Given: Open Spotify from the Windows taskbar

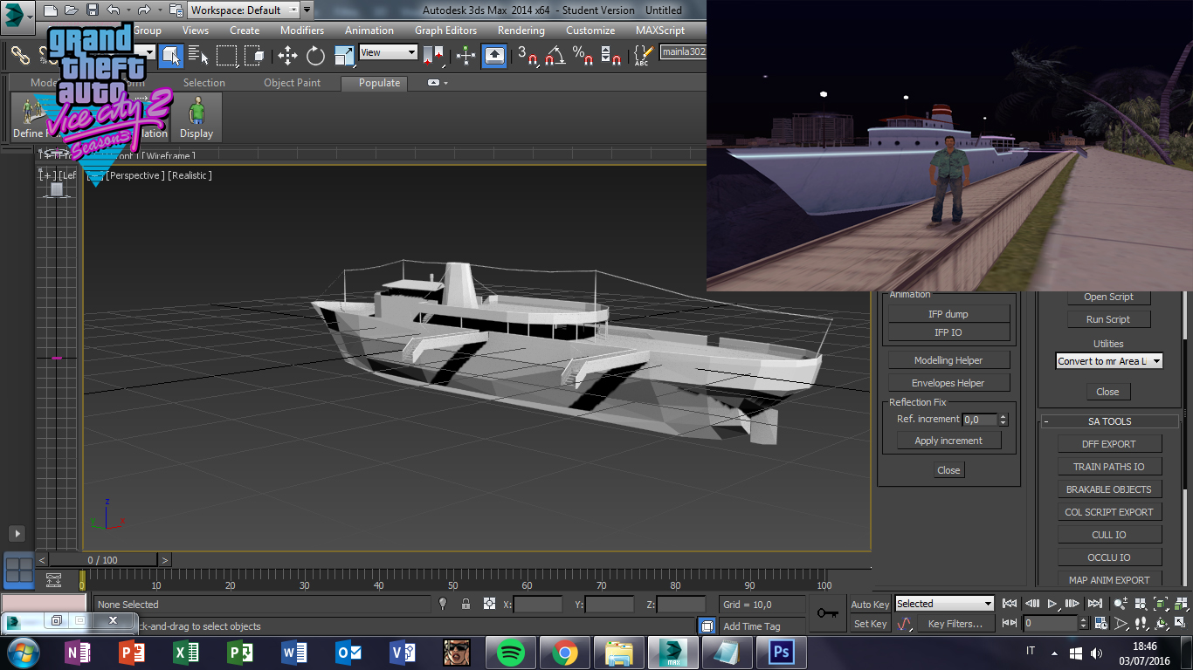Looking at the screenshot, I should (x=510, y=653).
